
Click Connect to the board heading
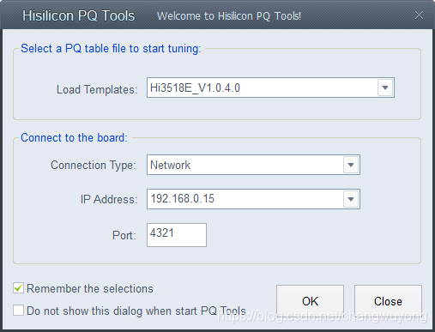pos(74,137)
